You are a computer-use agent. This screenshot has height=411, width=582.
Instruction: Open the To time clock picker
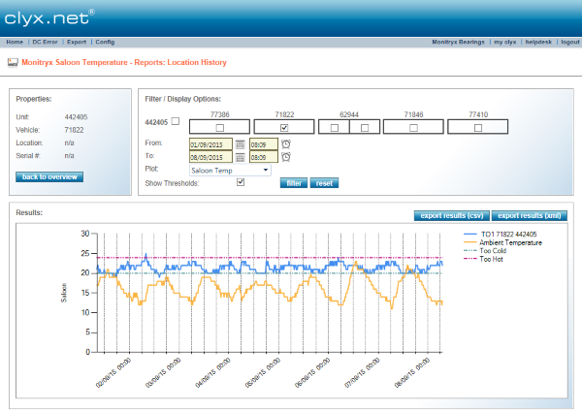point(286,157)
